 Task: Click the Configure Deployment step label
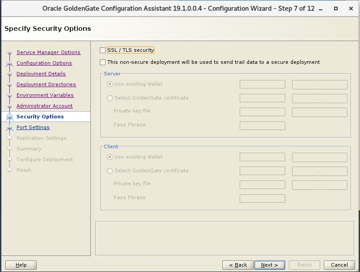pos(45,159)
